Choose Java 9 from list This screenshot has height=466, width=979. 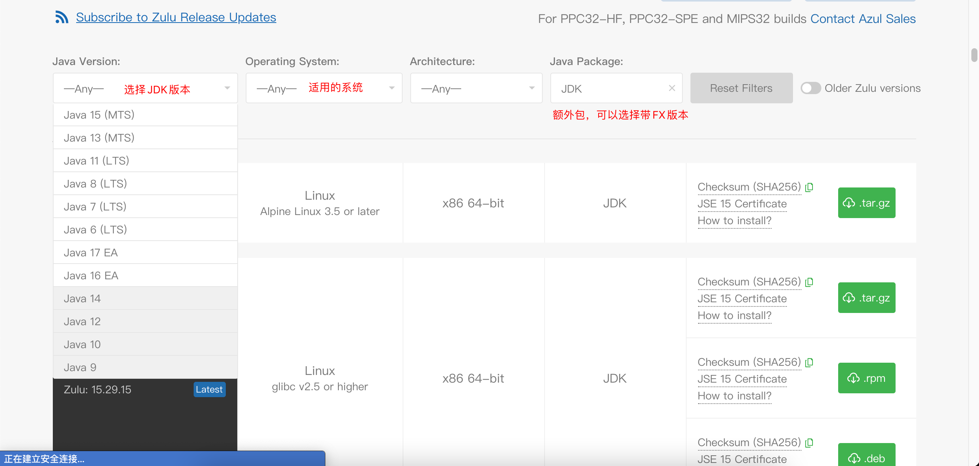click(x=145, y=367)
